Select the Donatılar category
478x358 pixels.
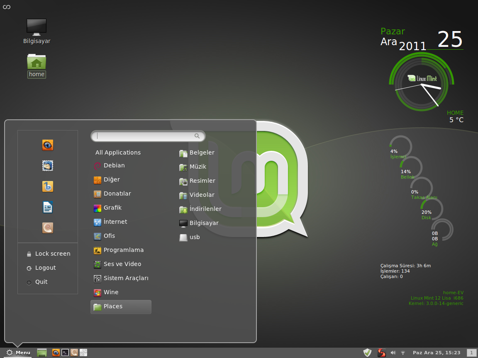click(x=121, y=194)
